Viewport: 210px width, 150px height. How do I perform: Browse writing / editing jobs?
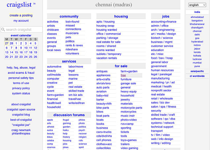(x=161, y=143)
